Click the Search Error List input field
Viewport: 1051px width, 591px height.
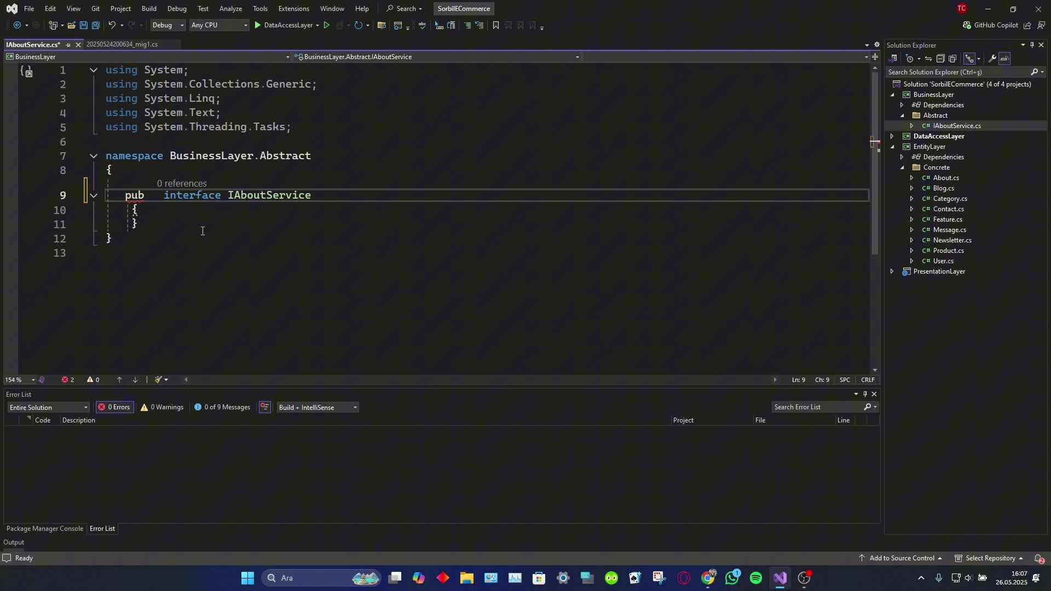point(817,407)
